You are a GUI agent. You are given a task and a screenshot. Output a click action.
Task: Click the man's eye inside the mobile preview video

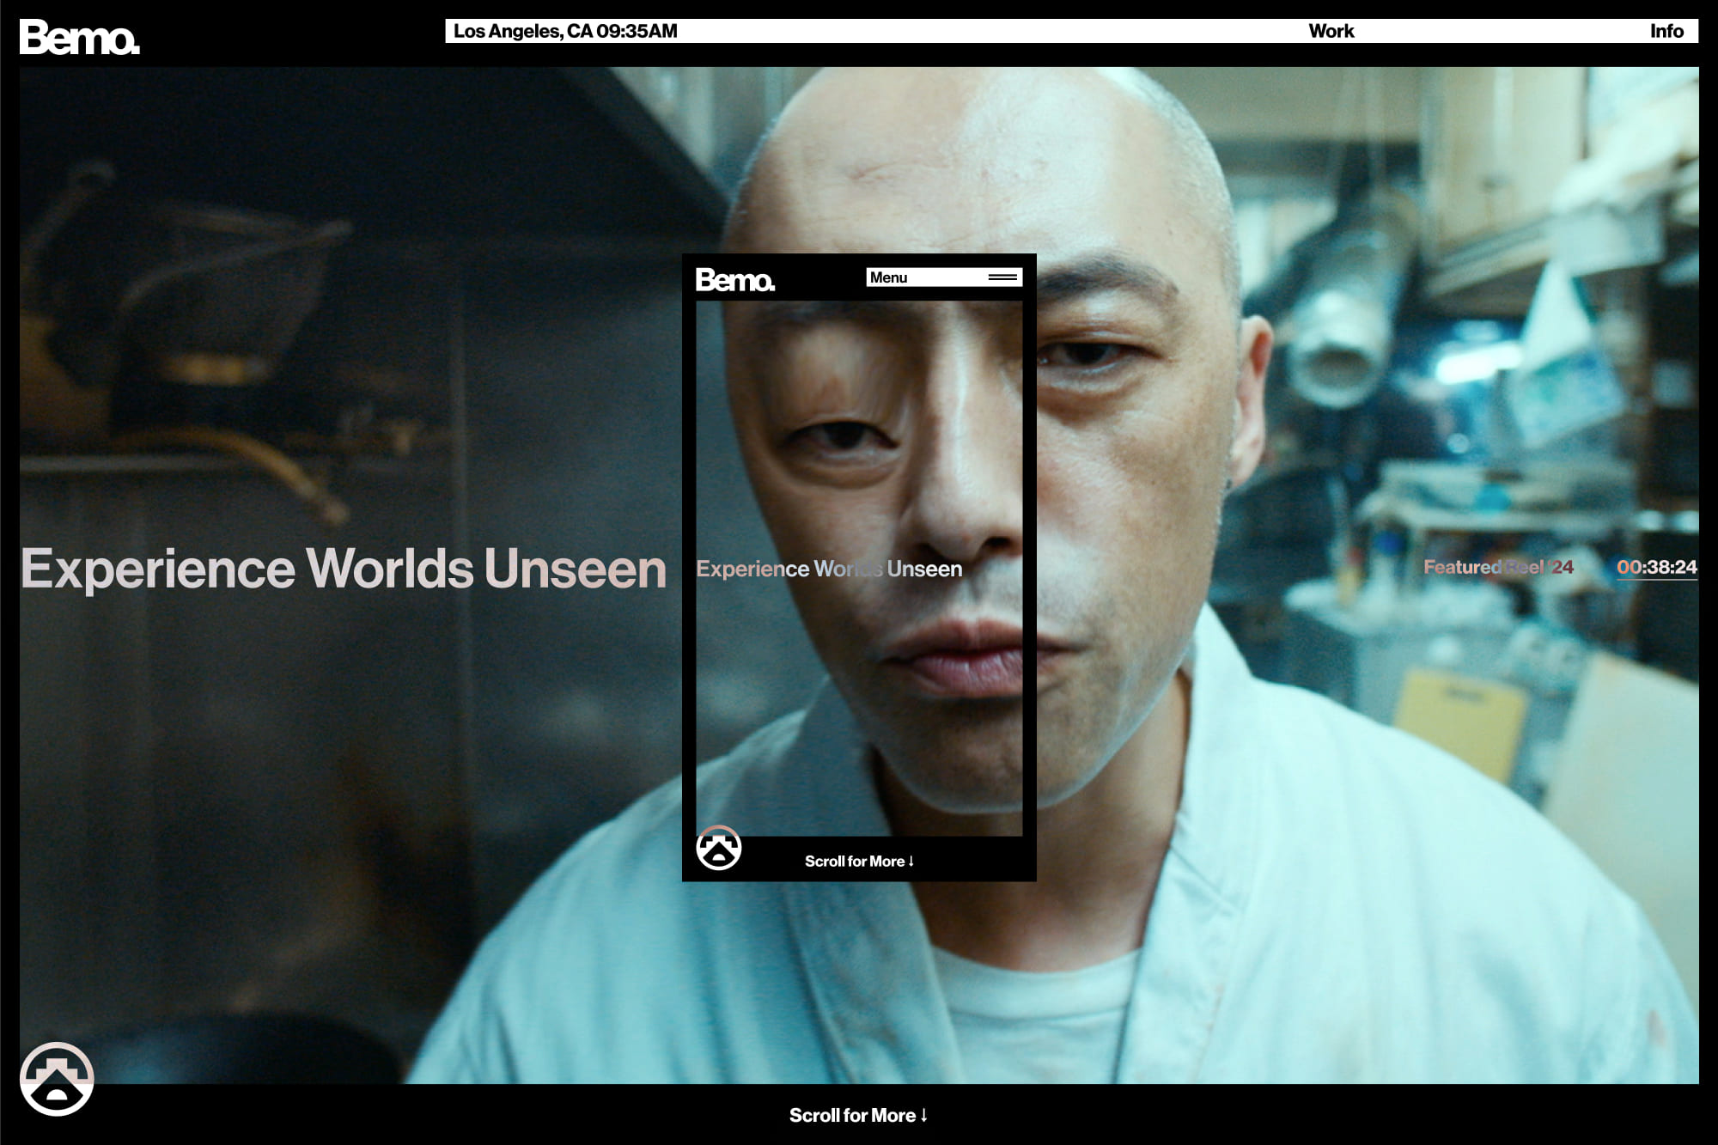(846, 436)
